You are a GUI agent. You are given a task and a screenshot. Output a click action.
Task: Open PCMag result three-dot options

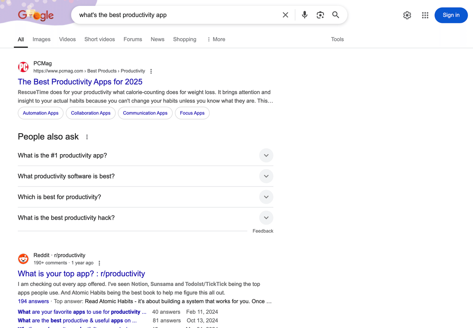(151, 71)
